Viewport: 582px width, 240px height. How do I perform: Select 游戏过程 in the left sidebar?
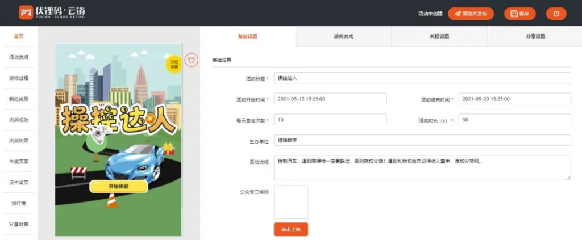pos(18,78)
